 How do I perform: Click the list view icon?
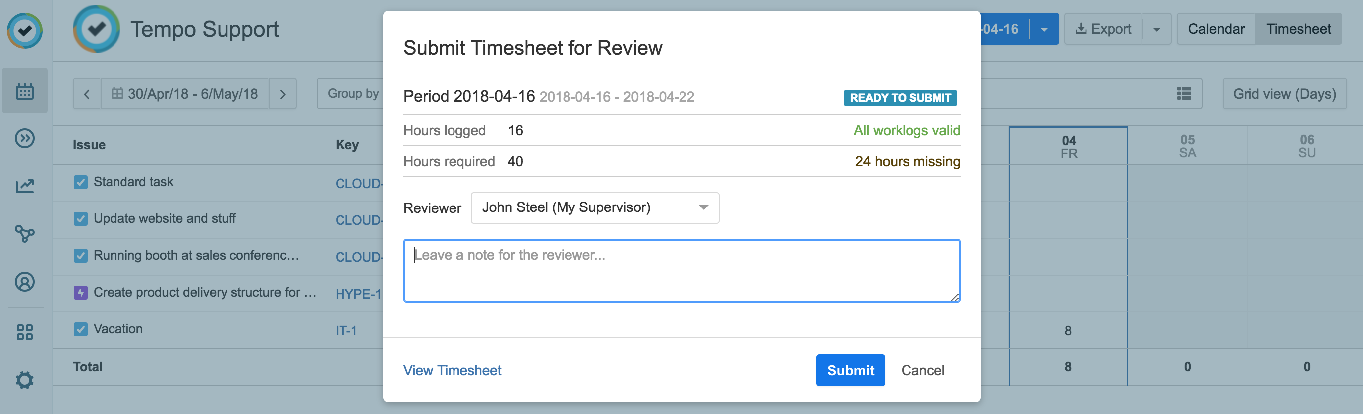(x=1184, y=94)
